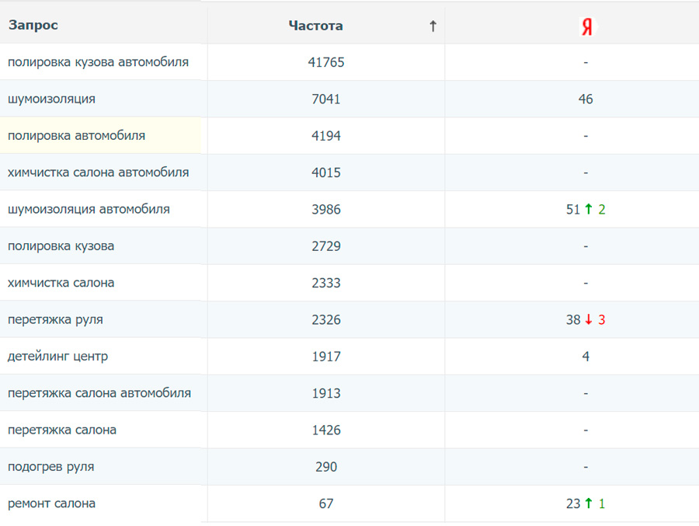Click frequency value 3986
The height and width of the screenshot is (526, 699).
(x=326, y=209)
